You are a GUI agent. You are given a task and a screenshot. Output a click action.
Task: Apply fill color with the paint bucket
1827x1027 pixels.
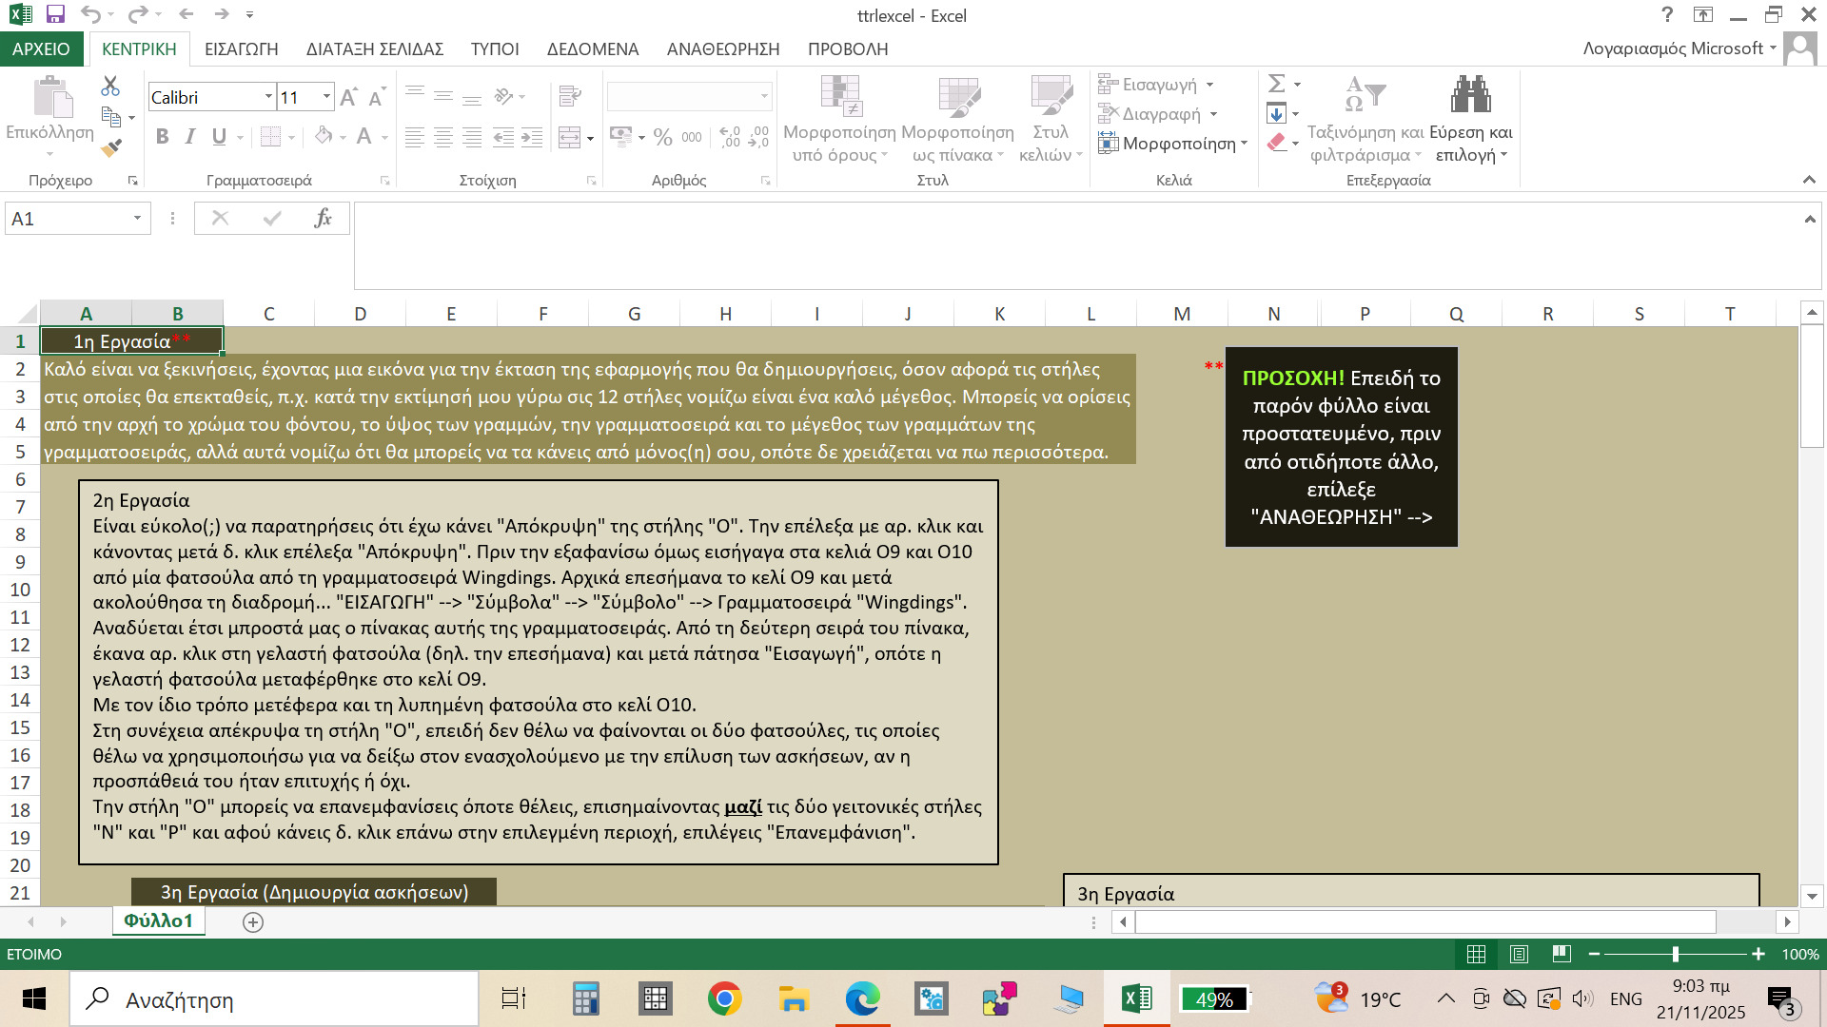coord(324,136)
